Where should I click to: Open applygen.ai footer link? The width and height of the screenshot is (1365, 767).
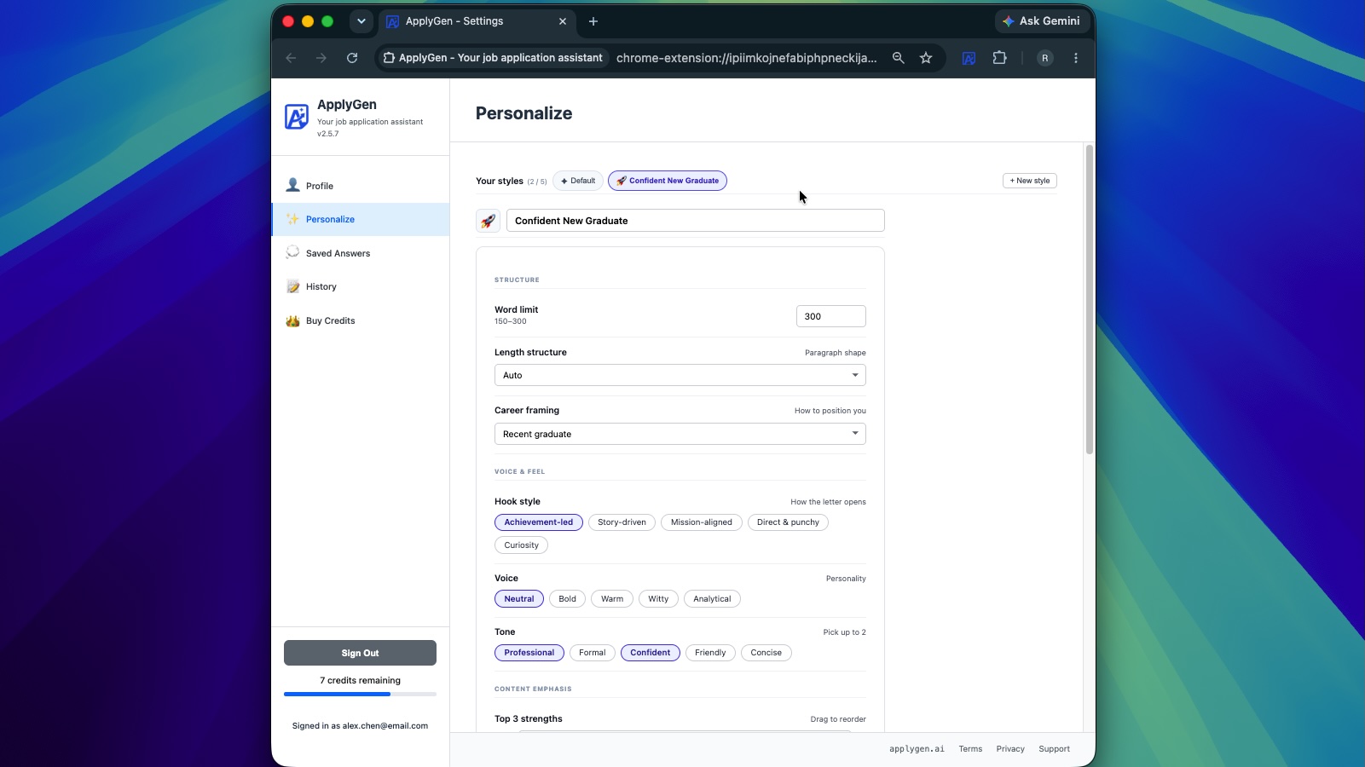pyautogui.click(x=917, y=749)
